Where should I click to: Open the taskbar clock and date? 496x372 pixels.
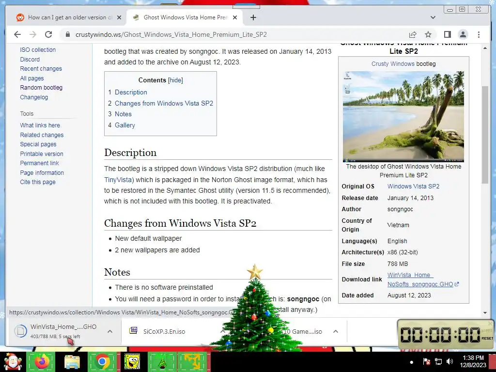pos(473,361)
